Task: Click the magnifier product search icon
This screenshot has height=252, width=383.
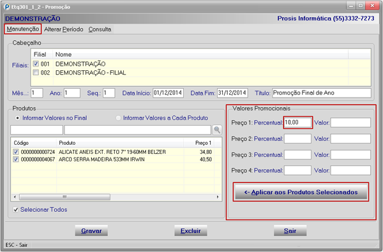Action: 217,130
